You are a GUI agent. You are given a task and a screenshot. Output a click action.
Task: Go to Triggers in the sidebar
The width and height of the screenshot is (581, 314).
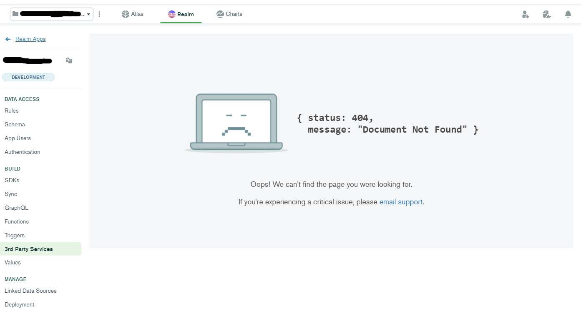pos(15,235)
